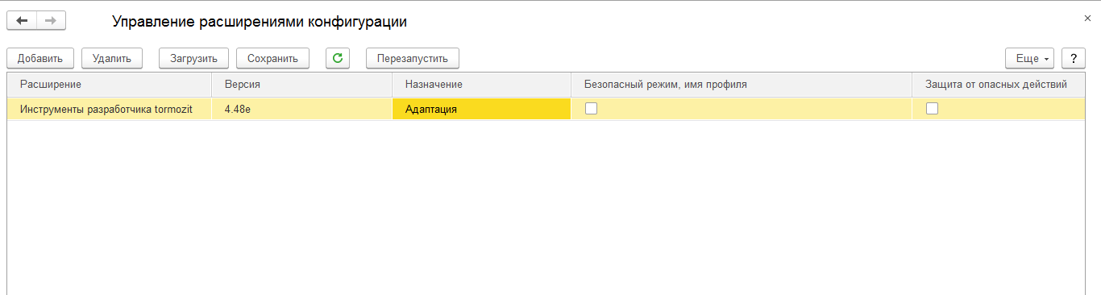The image size is (1101, 295).
Task: Go back with the left arrow button
Action: [x=22, y=21]
